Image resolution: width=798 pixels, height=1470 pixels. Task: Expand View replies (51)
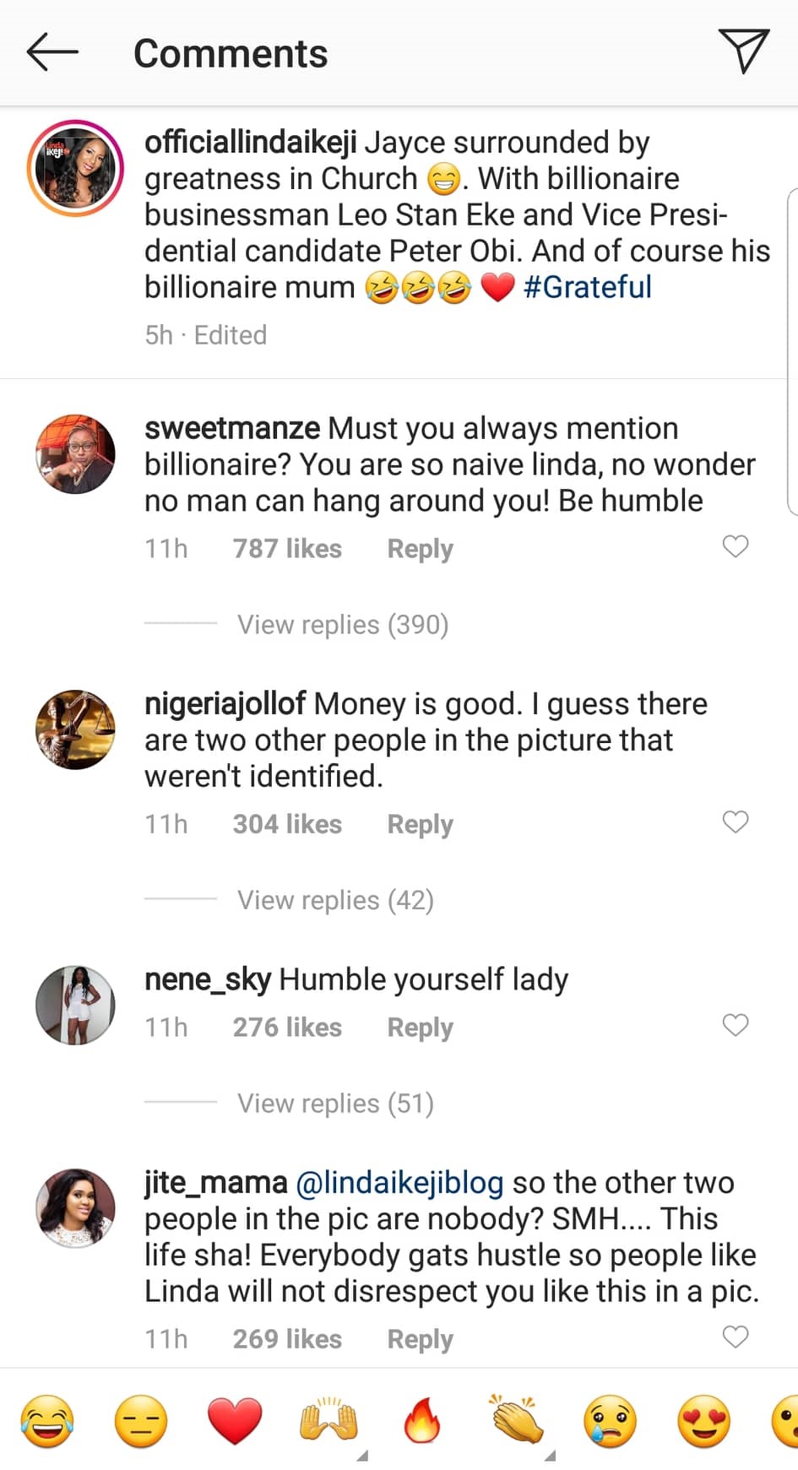pyautogui.click(x=335, y=1104)
